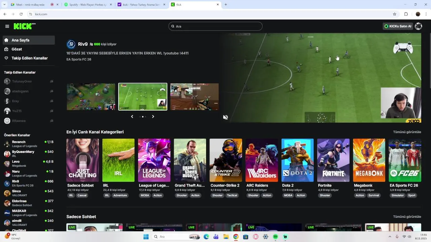Open Megabonk category card

point(369,160)
